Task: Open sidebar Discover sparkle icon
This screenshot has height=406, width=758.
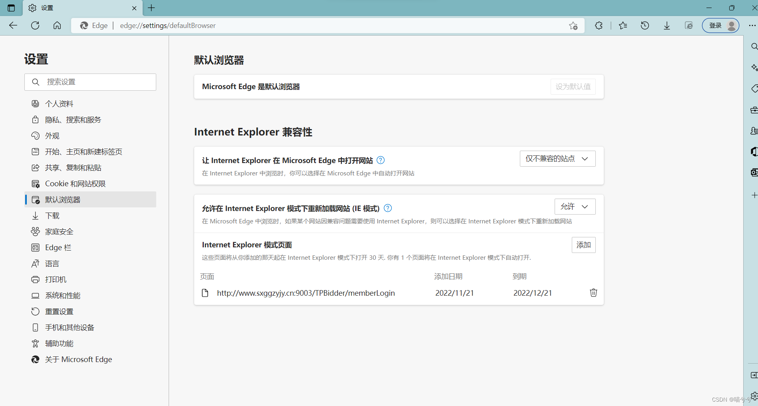Action: click(754, 68)
